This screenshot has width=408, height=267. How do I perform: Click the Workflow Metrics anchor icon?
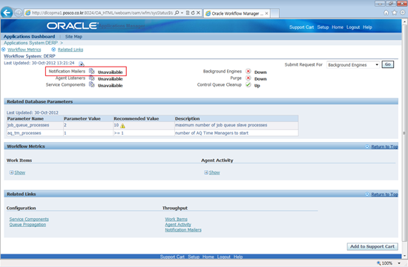4,50
